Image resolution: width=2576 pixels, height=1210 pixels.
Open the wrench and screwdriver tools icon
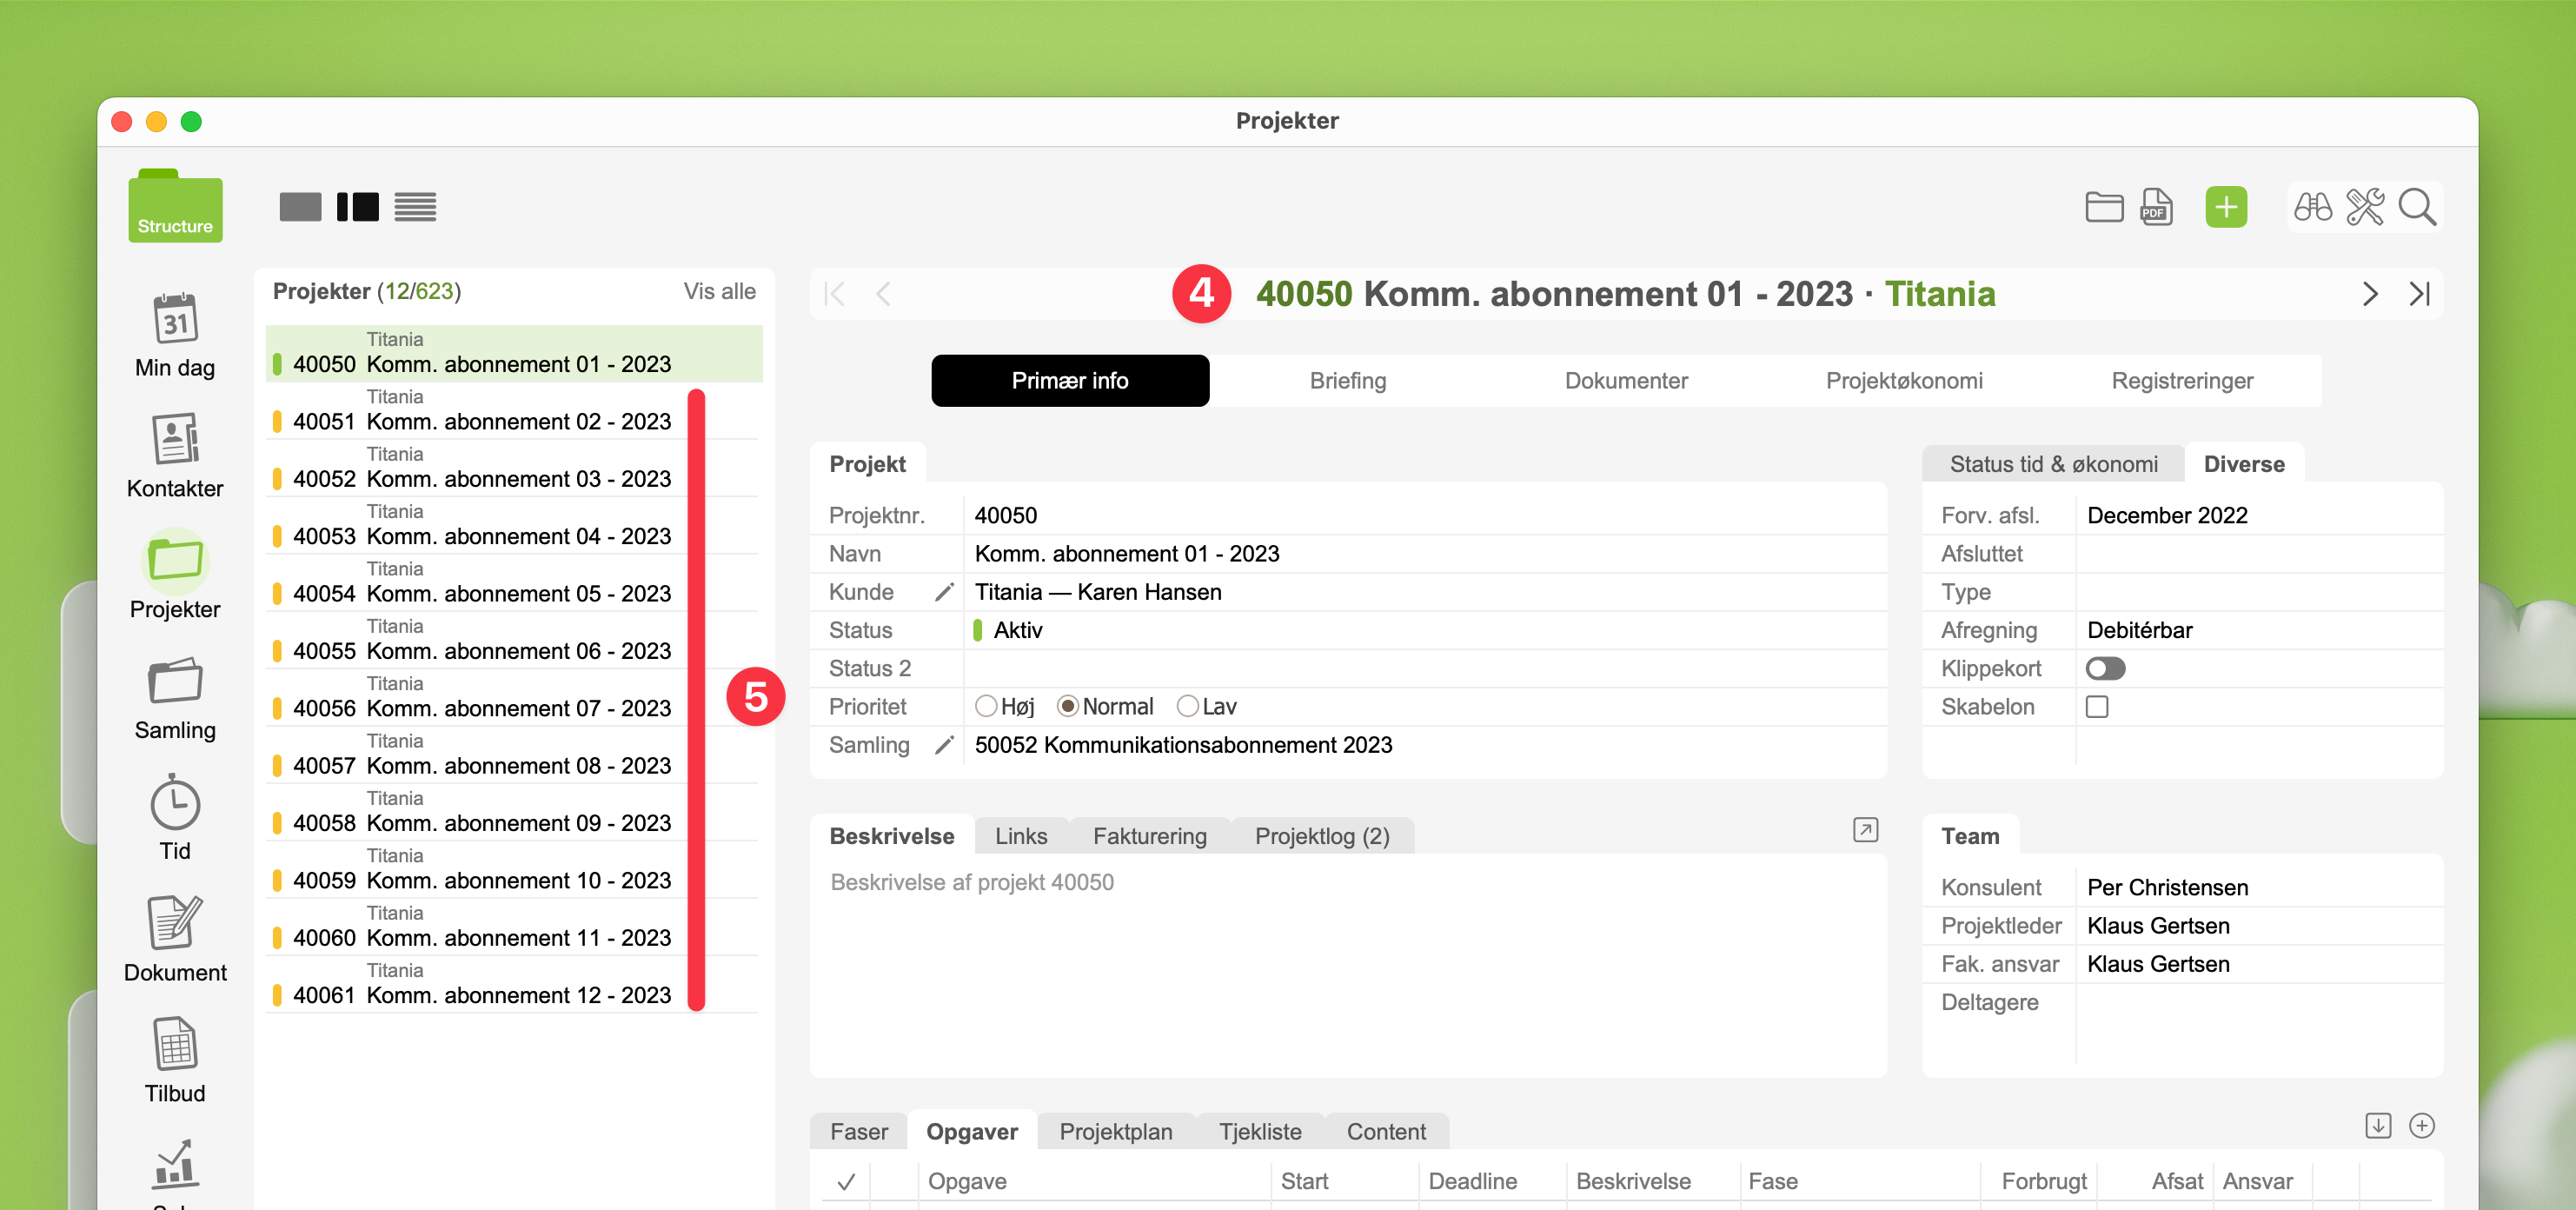(2365, 207)
